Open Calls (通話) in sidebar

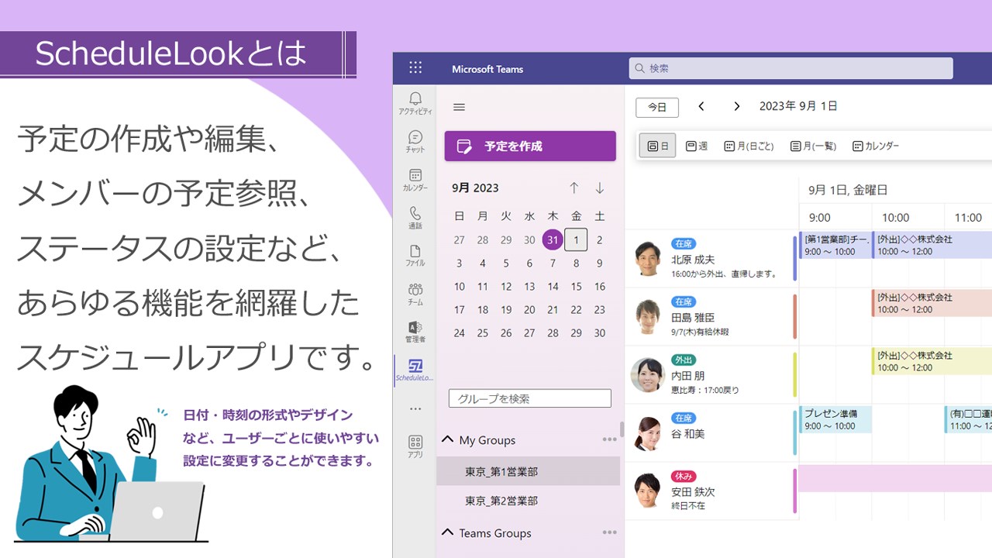click(415, 218)
